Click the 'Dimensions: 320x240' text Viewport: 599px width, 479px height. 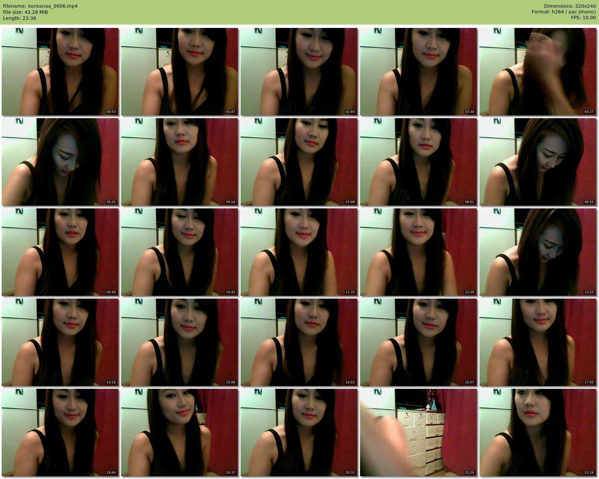pyautogui.click(x=570, y=6)
